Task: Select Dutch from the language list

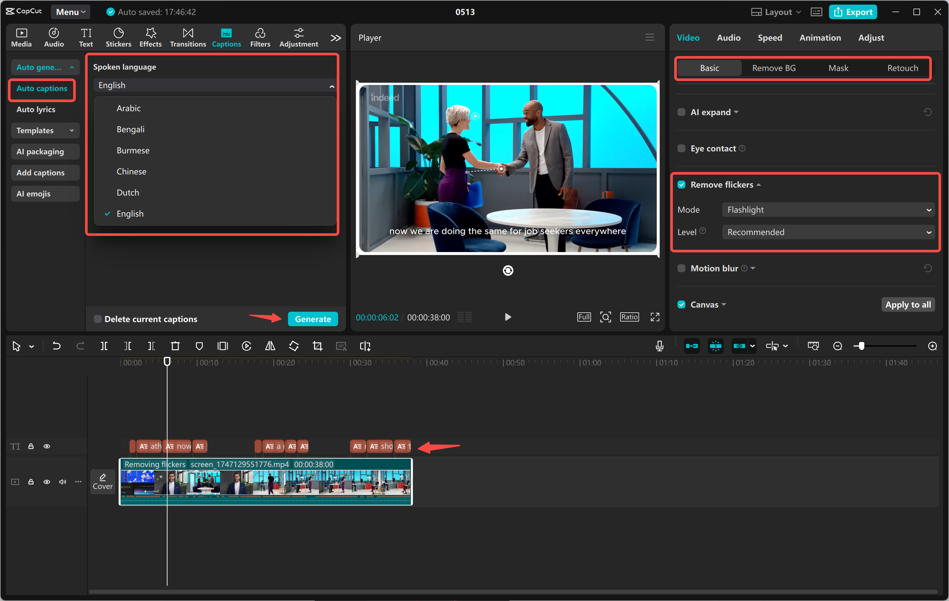Action: [x=128, y=192]
